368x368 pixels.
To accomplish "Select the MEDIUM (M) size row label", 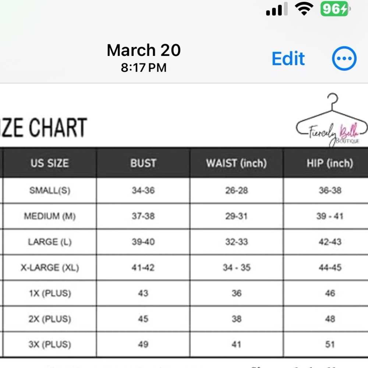I will click(50, 216).
